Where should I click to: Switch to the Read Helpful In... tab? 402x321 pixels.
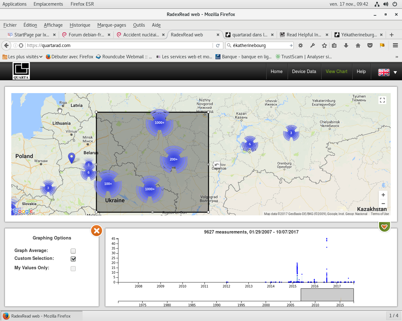coord(304,35)
